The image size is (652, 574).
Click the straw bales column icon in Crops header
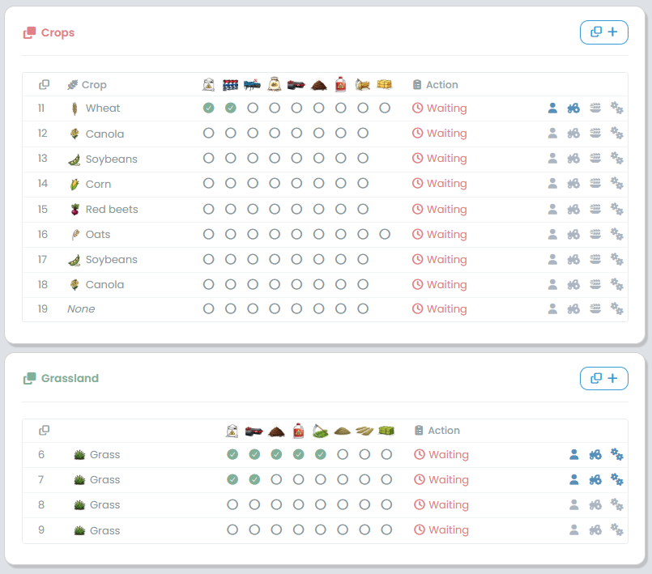(x=384, y=83)
